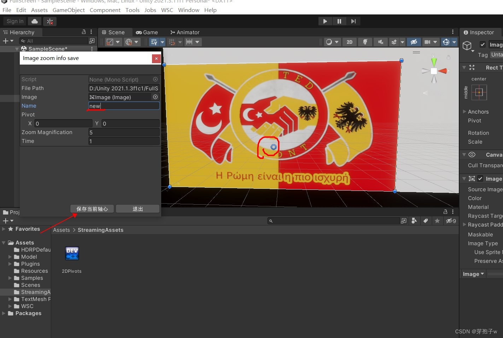
Task: Click the search-by-label tag icon in Project window
Action: [426, 221]
